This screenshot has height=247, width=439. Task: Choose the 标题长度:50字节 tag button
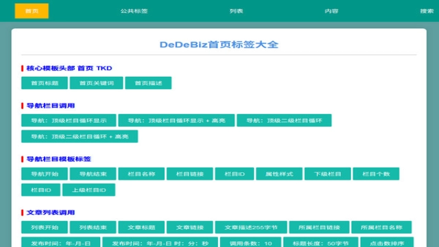321,242
